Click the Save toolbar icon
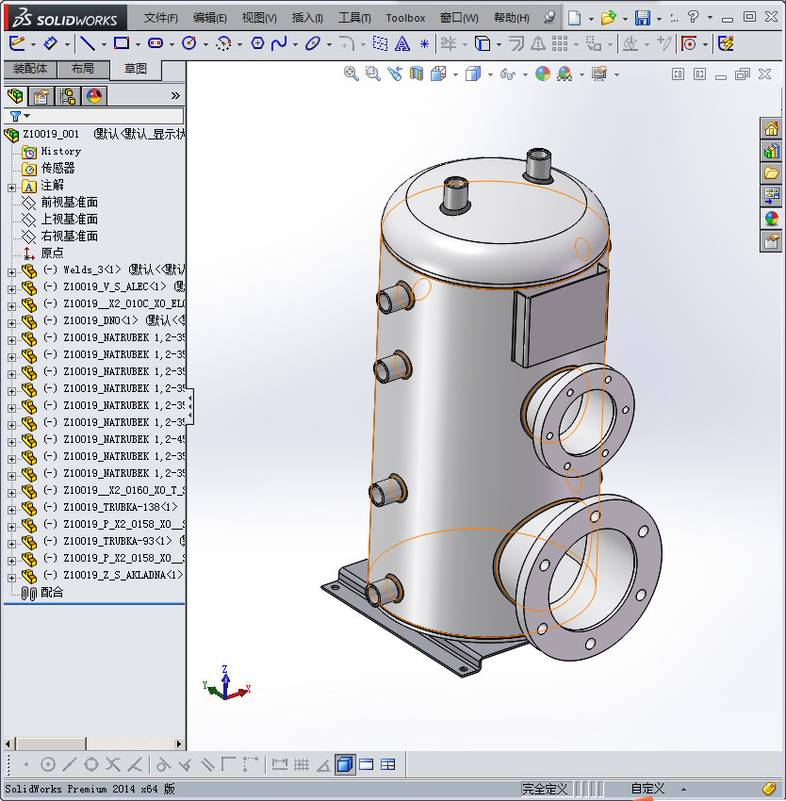This screenshot has width=786, height=801. [643, 18]
